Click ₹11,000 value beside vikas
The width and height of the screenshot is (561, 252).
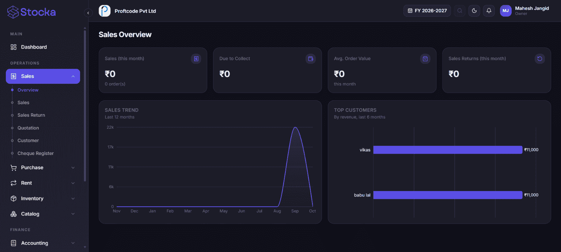531,150
